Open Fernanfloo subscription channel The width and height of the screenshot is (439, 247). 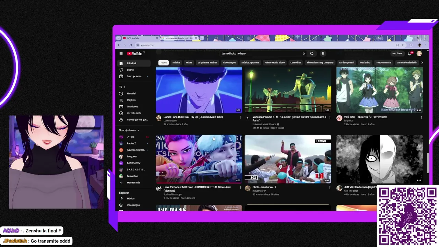pyautogui.click(x=134, y=176)
